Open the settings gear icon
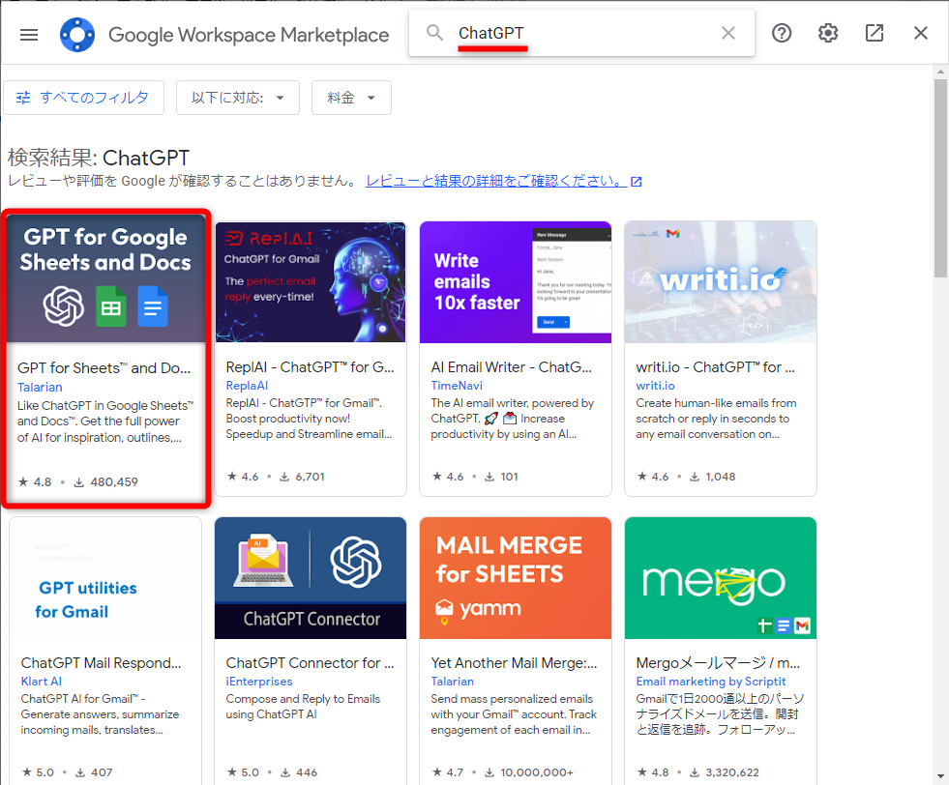 [x=827, y=33]
